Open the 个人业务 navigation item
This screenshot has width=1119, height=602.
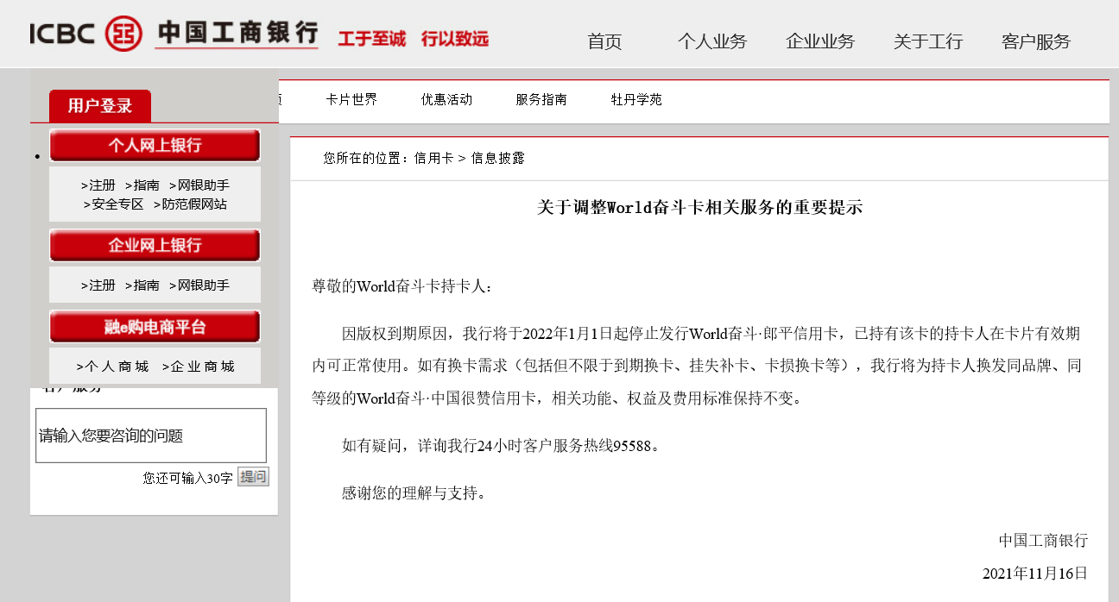pos(712,41)
